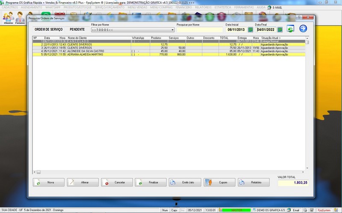The width and height of the screenshot is (342, 213).
Task: Click the blue right-arrow icon
Action: tap(303, 29)
